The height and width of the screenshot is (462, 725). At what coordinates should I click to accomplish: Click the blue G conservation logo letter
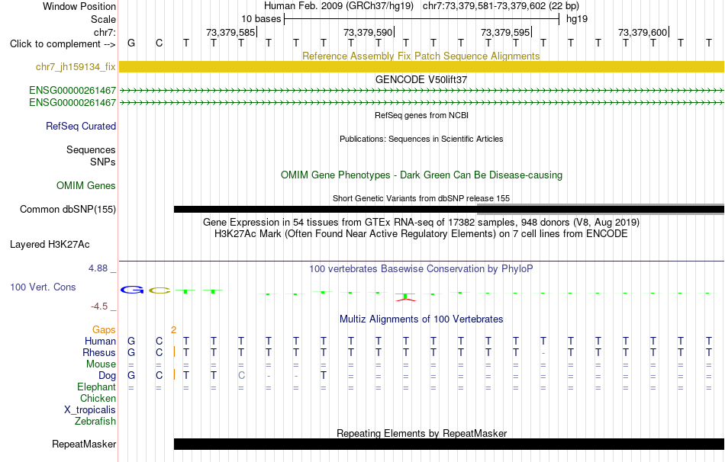coord(132,290)
